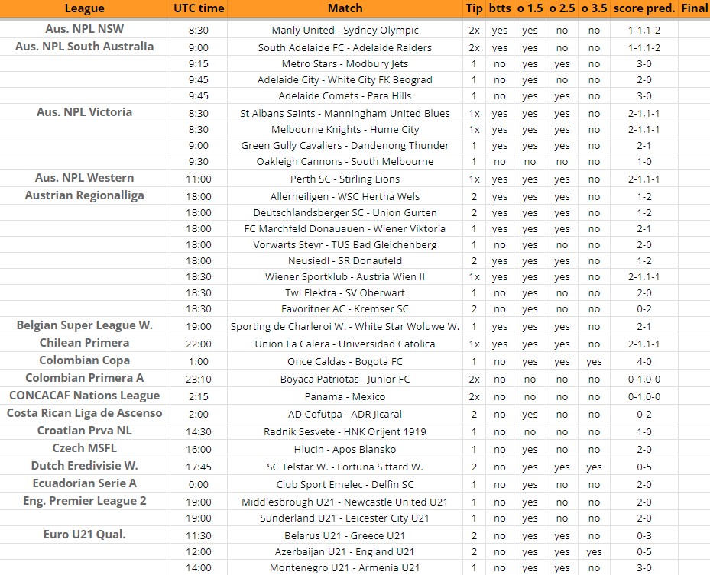Image resolution: width=710 pixels, height=575 pixels.
Task: Open Radnik Sesvete - HNK Orijent 1919
Action: (345, 432)
